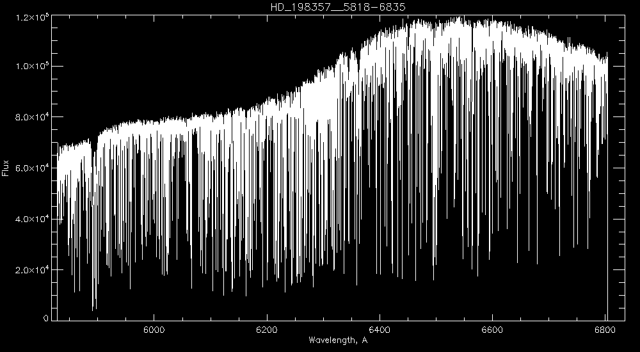This screenshot has height=352, width=640.
Task: Click the 4.0×10^4 y-axis tick label
Action: (32, 220)
